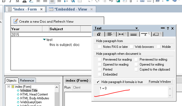182x106 pixels.
Task: Open the Run Client dropdown
Action: tap(82, 87)
